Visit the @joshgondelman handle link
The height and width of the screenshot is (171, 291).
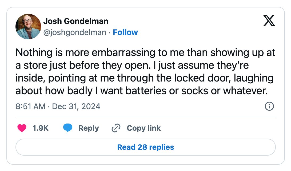pos(75,32)
